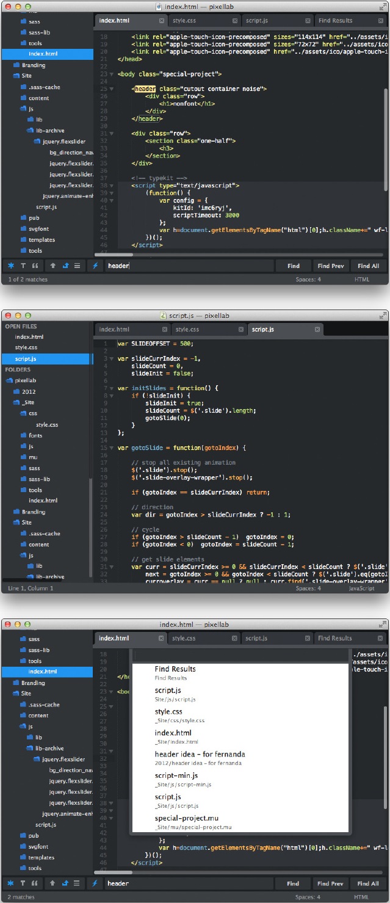Image resolution: width=390 pixels, height=903 pixels.
Task: Fold line 38 script tag in '1 of 2 matches' window
Action: [x=111, y=185]
